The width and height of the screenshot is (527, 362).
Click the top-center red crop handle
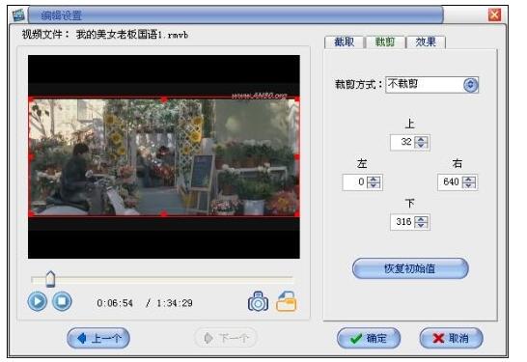(x=164, y=99)
